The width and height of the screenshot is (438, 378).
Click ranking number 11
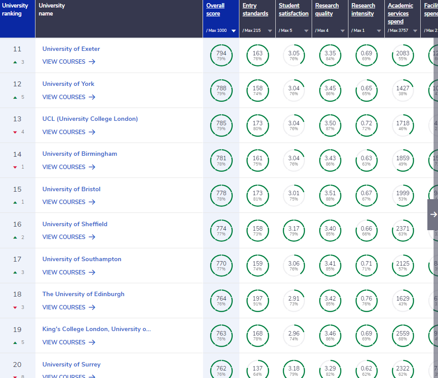[17, 49]
